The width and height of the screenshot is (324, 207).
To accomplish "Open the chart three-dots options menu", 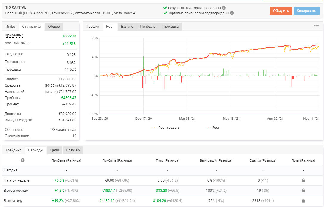I will 316,26.
